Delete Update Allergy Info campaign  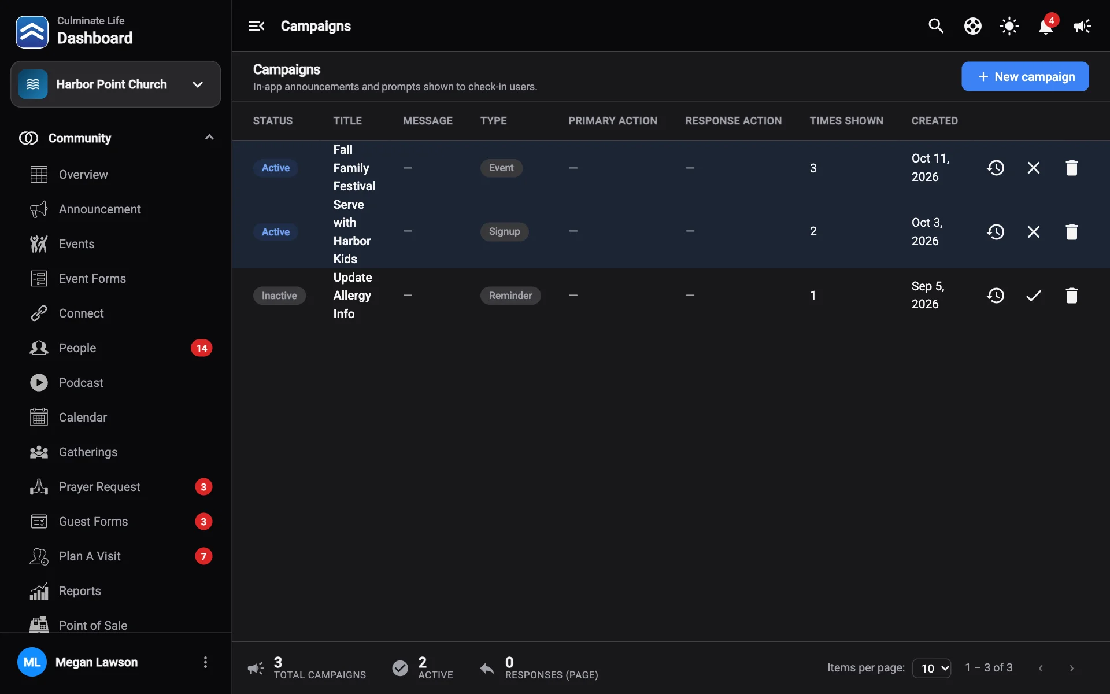(1071, 296)
